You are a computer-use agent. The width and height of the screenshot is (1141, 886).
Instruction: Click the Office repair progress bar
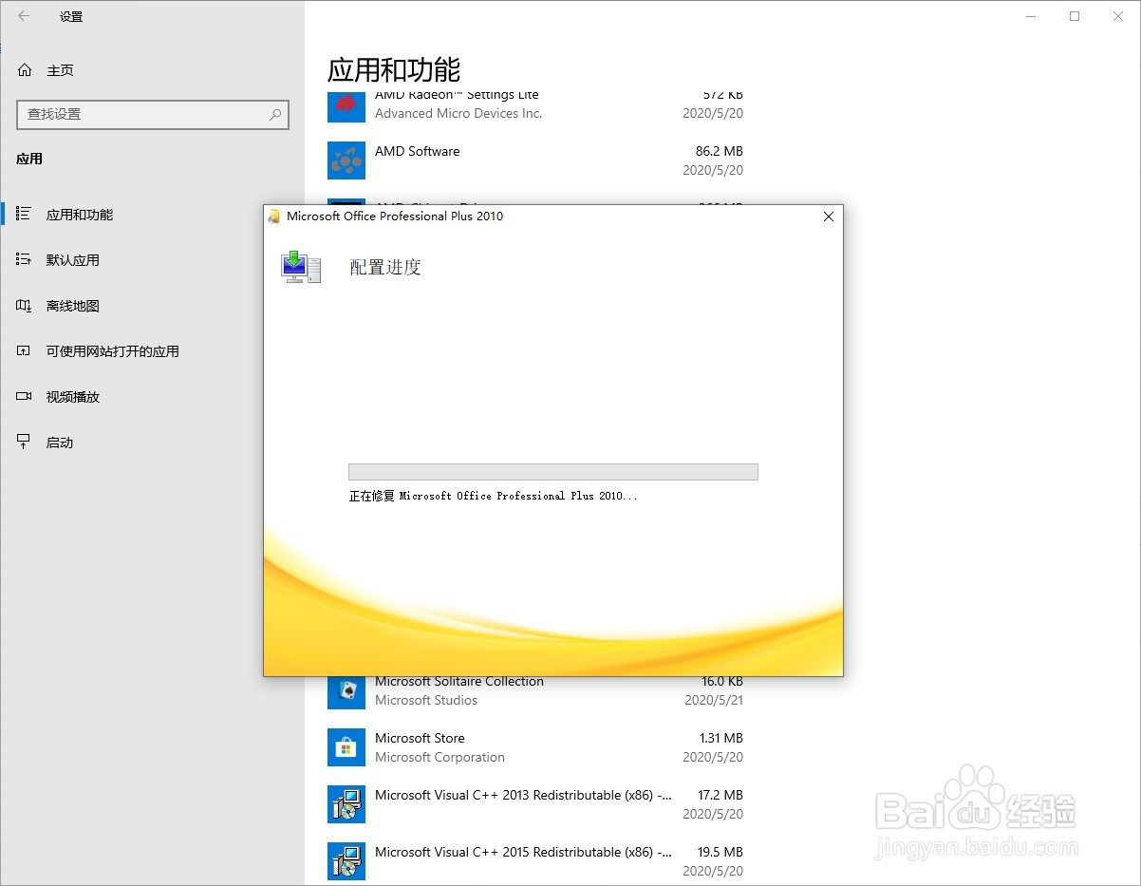pos(553,472)
